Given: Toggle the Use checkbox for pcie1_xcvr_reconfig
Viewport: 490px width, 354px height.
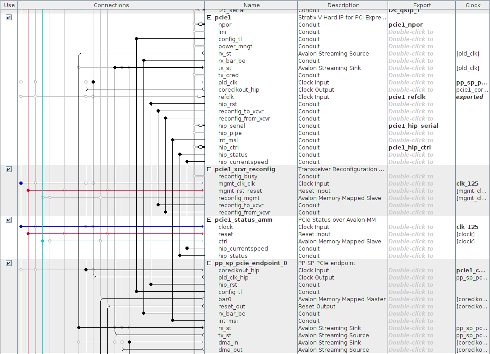Looking at the screenshot, I should tap(9, 169).
